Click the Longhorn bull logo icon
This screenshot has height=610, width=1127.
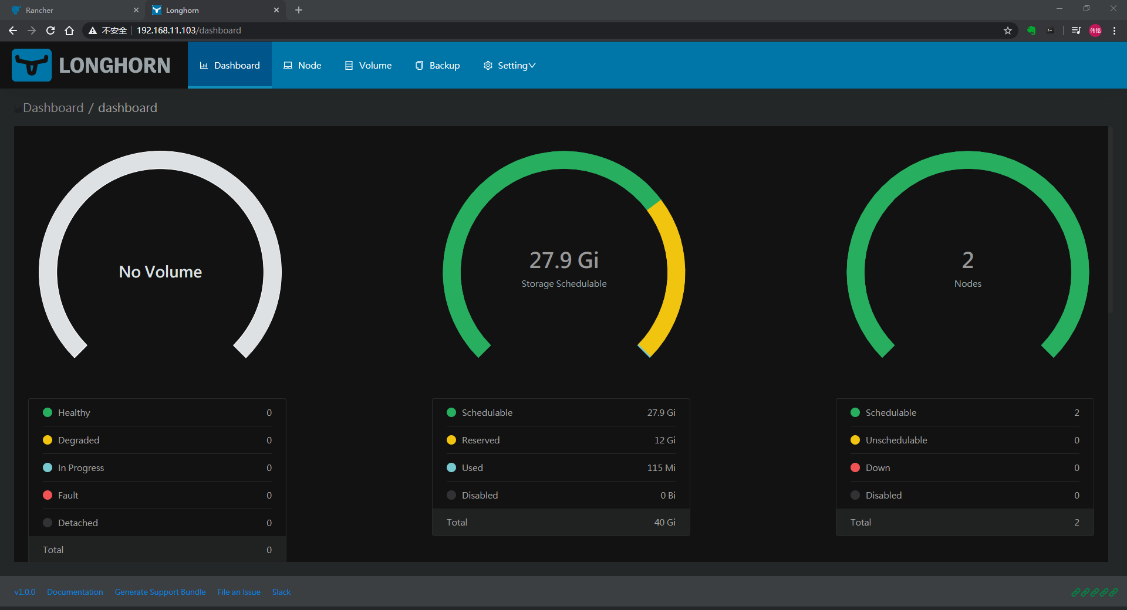[32, 65]
